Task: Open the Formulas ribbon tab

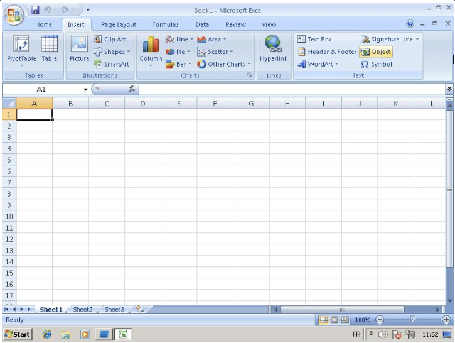Action: click(x=165, y=24)
